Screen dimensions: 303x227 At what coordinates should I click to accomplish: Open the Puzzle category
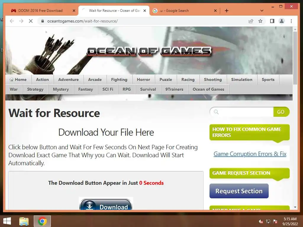click(x=166, y=80)
